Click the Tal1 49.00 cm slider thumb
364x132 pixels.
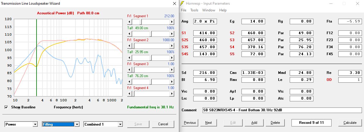(150, 34)
